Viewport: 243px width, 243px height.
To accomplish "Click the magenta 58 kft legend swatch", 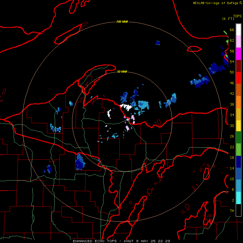I will pyautogui.click(x=238, y=54).
